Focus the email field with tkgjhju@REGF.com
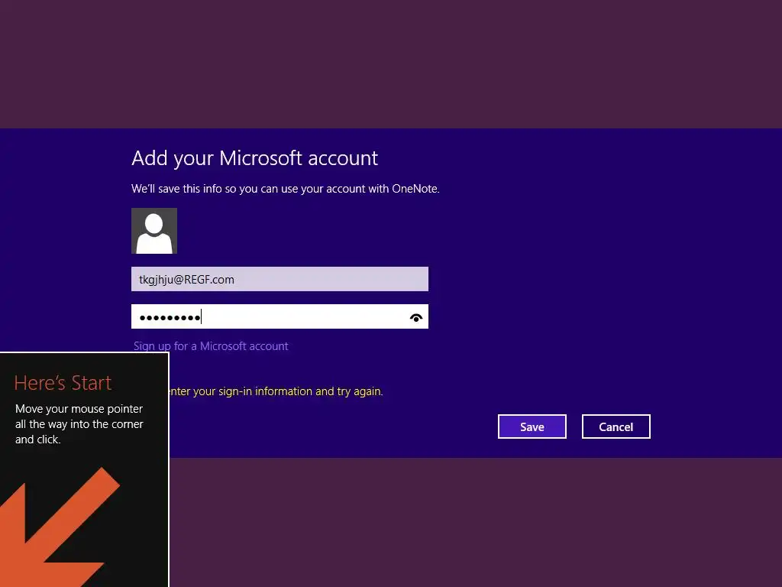Image resolution: width=782 pixels, height=587 pixels. 280,279
